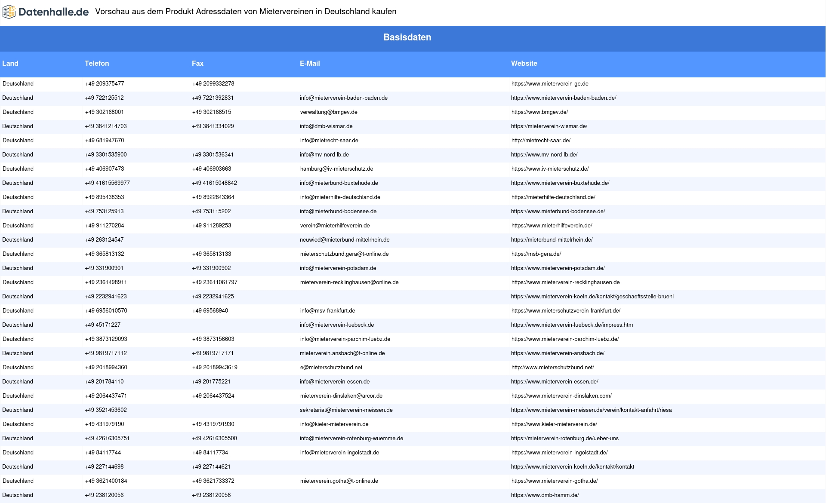Open https://www.mieterverein-ge.de website cell
This screenshot has width=826, height=503.
[550, 84]
